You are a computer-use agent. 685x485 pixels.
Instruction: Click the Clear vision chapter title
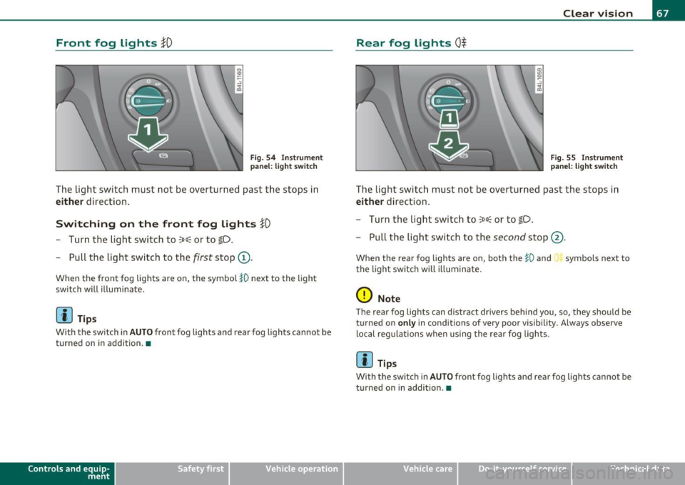598,14
